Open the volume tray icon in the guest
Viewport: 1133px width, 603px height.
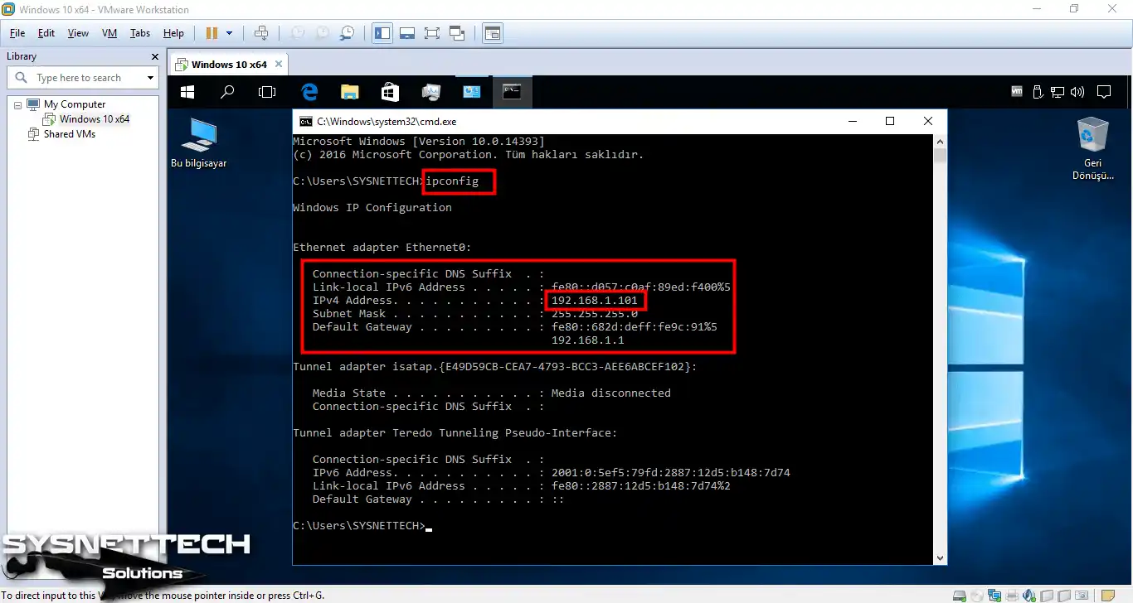click(x=1077, y=92)
